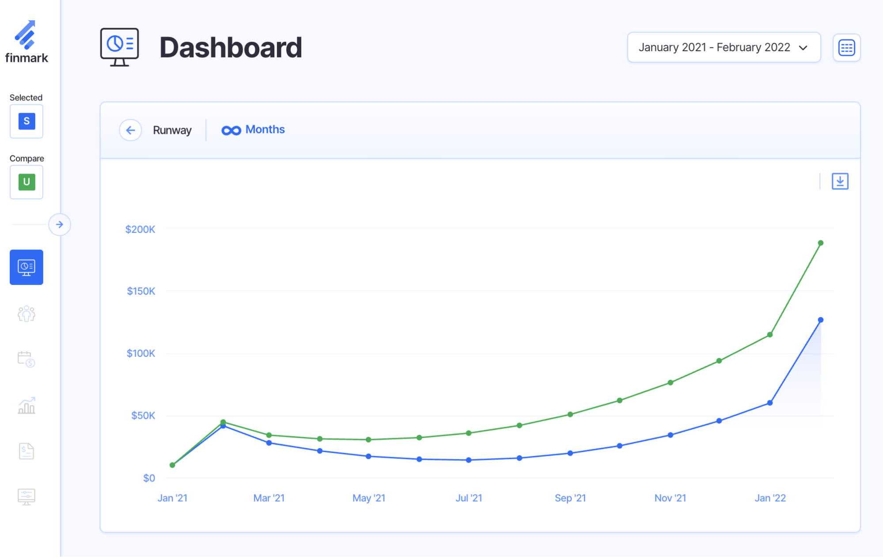
Task: Open the dollar document sidebar icon
Action: coord(27,451)
